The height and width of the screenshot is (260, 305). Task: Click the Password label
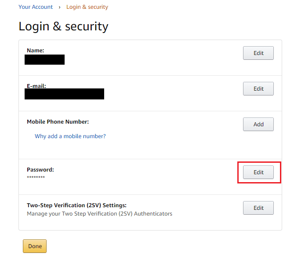pos(40,170)
